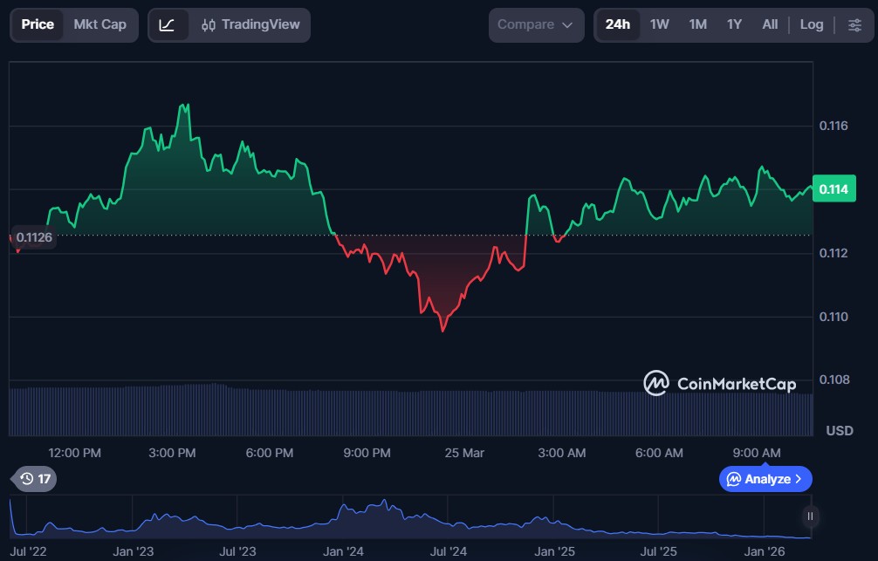Viewport: 878px width, 561px height.
Task: Open chart settings sliders icon
Action: coord(854,25)
